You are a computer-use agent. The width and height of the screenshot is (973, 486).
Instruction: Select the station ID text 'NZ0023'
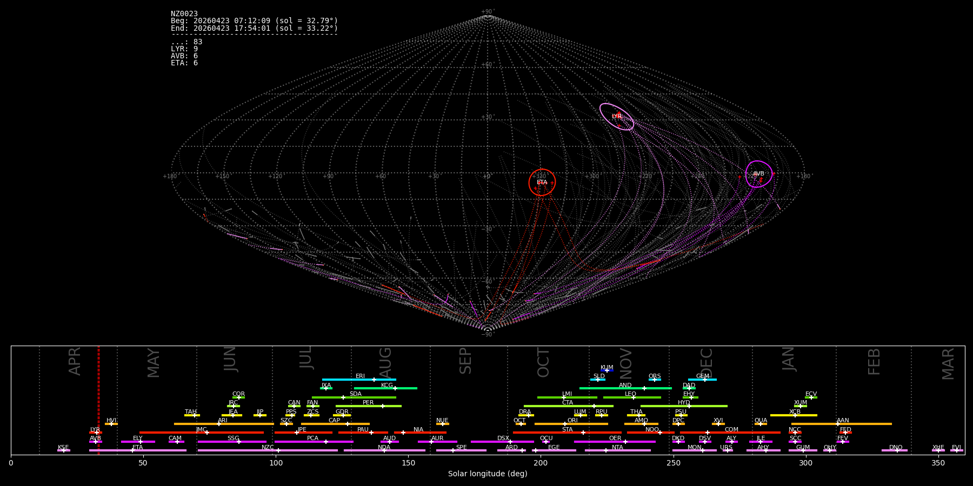point(184,14)
